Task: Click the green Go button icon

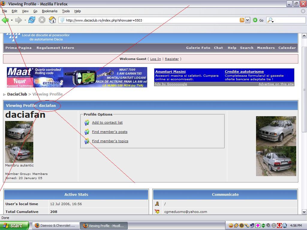Action: [x=255, y=20]
